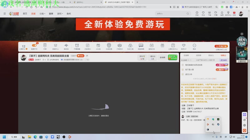This screenshot has height=140, width=250.
Task: Collapse the side ad with minus button
Action: (x=242, y=34)
